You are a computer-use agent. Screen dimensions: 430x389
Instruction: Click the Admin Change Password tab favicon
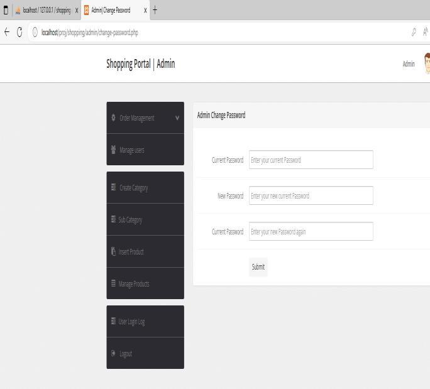pyautogui.click(x=86, y=10)
